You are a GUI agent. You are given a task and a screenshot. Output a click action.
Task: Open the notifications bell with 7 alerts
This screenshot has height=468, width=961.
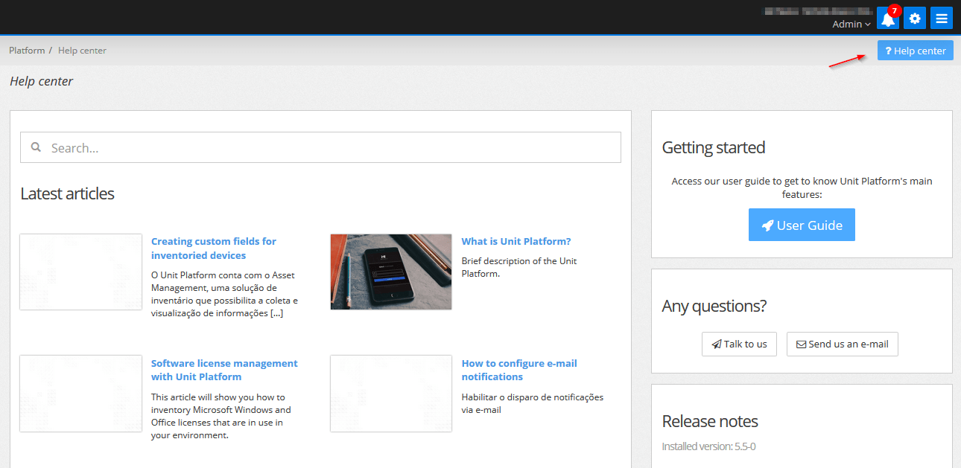[x=888, y=19]
